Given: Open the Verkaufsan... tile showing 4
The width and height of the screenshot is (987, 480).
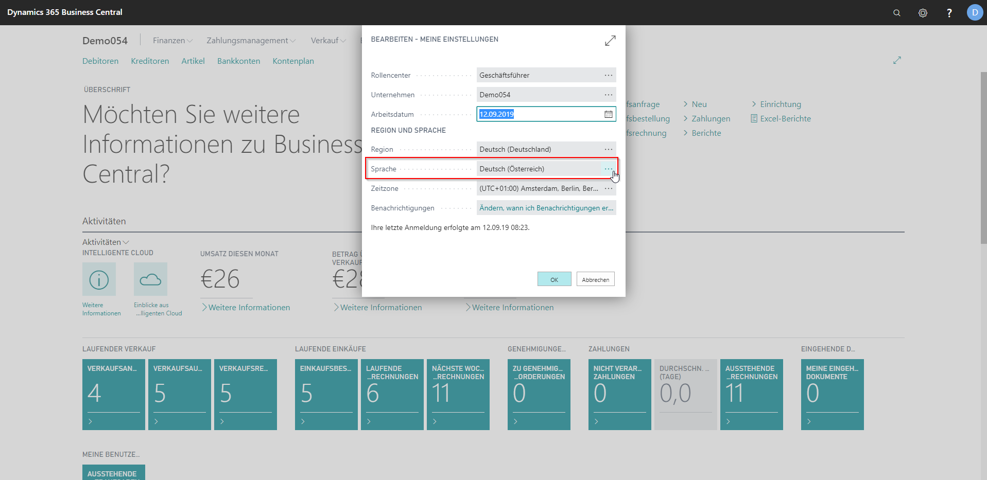Looking at the screenshot, I should click(x=114, y=395).
